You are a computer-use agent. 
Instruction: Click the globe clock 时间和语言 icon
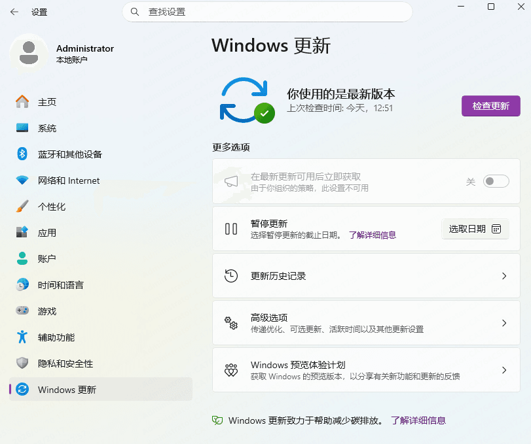22,284
